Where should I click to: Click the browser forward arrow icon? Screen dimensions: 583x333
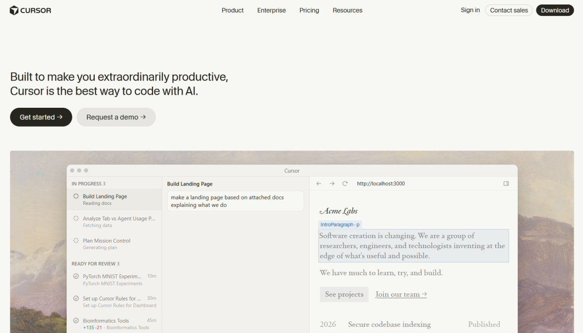click(332, 183)
